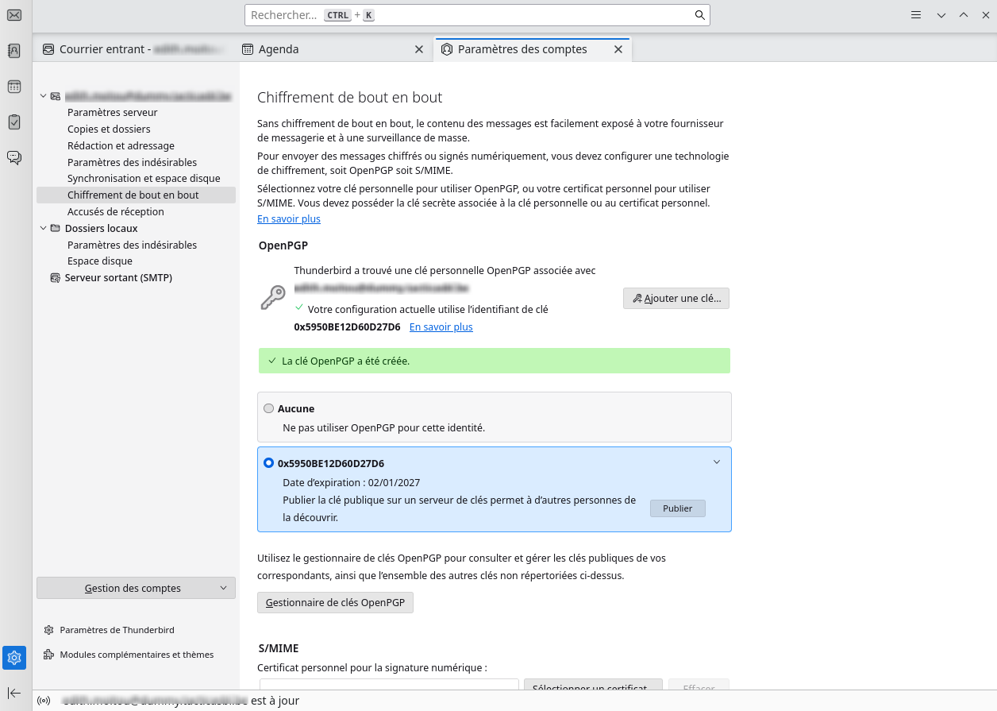Click the magnifier icon in the search bar
The height and width of the screenshot is (711, 997).
pos(699,15)
